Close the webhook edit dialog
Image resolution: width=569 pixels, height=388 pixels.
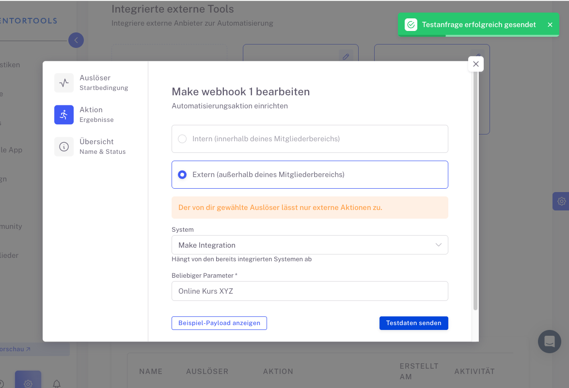point(476,64)
